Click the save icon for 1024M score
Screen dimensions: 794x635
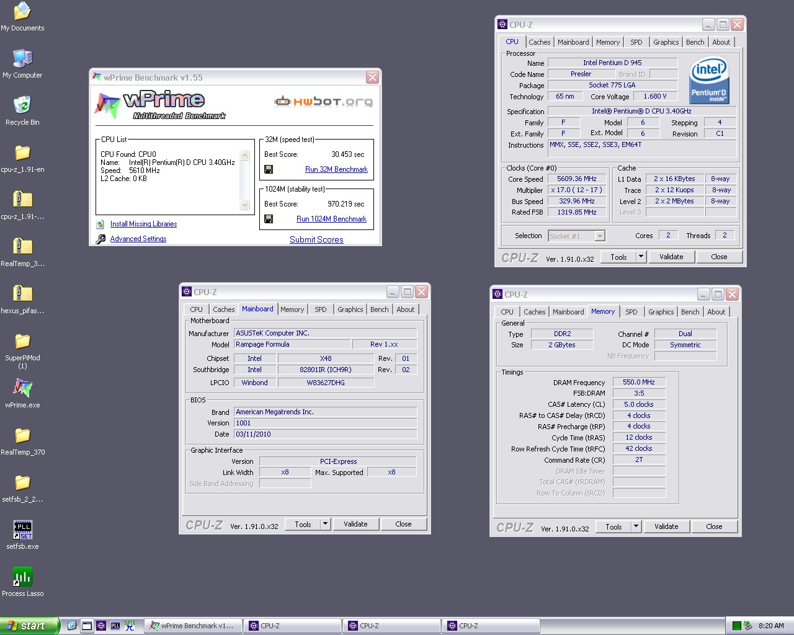(x=269, y=219)
